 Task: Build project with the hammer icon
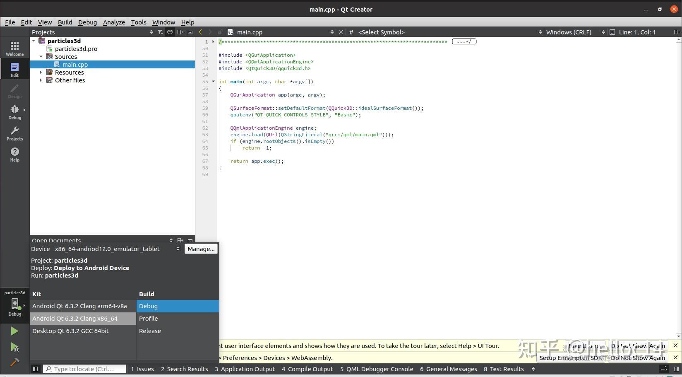[x=14, y=362]
